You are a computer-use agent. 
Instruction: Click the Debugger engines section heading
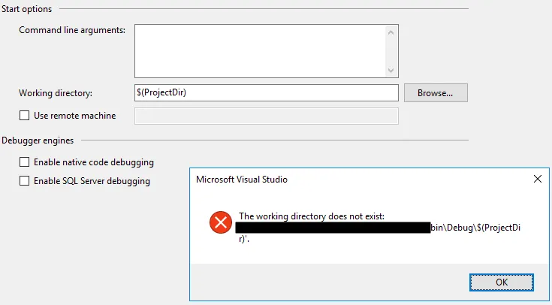(x=38, y=140)
